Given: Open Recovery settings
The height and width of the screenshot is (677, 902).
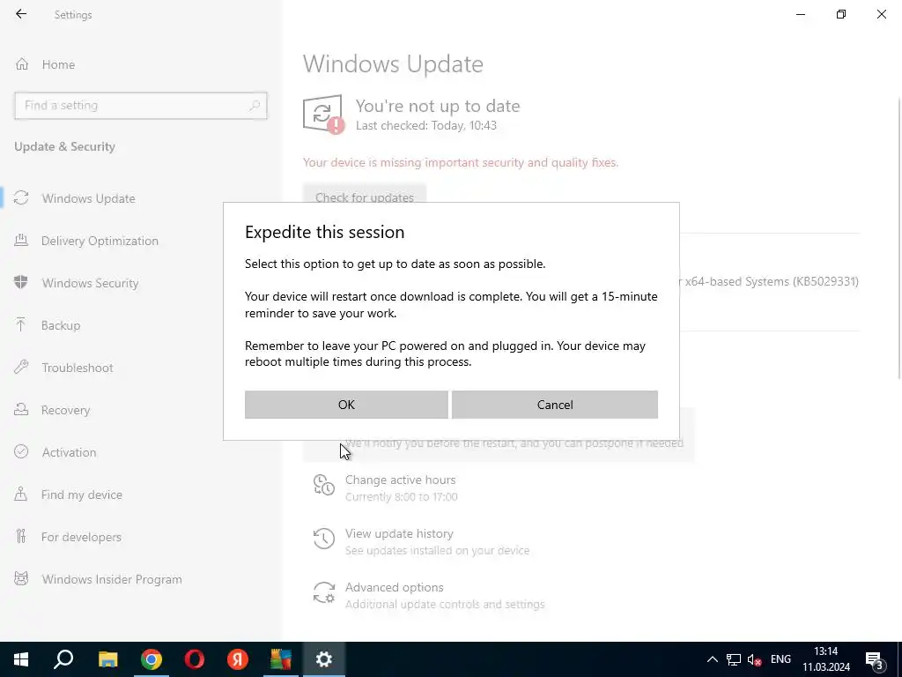Looking at the screenshot, I should pos(65,410).
